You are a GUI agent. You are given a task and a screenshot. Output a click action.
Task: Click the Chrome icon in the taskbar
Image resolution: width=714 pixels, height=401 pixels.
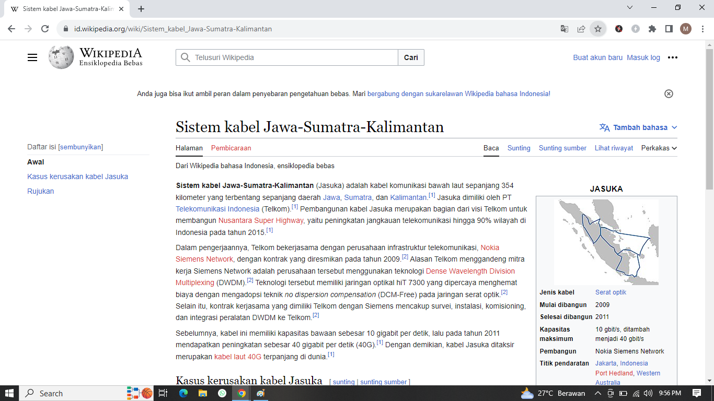(x=241, y=393)
